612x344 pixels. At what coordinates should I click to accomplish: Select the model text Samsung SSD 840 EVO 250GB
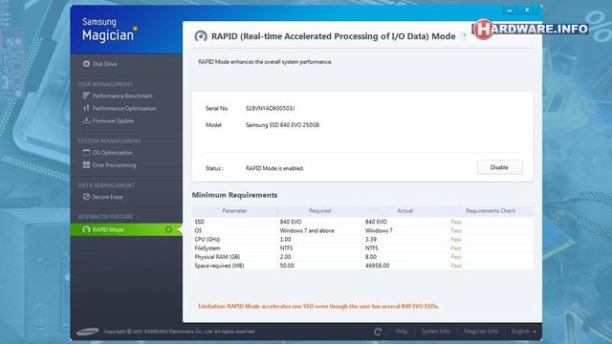coord(282,125)
